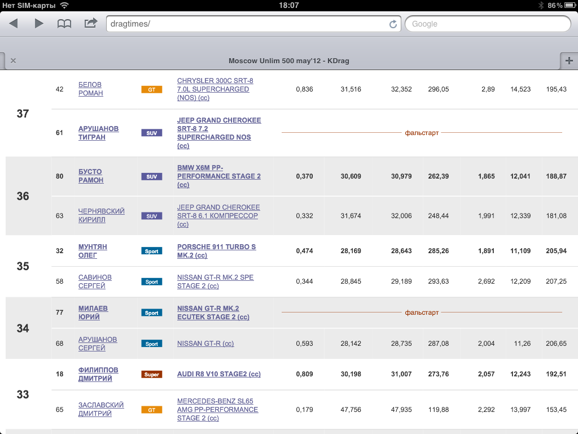
Task: Open Jeep Grand Cherokee SRT-8 6.1 link
Action: coord(218,215)
